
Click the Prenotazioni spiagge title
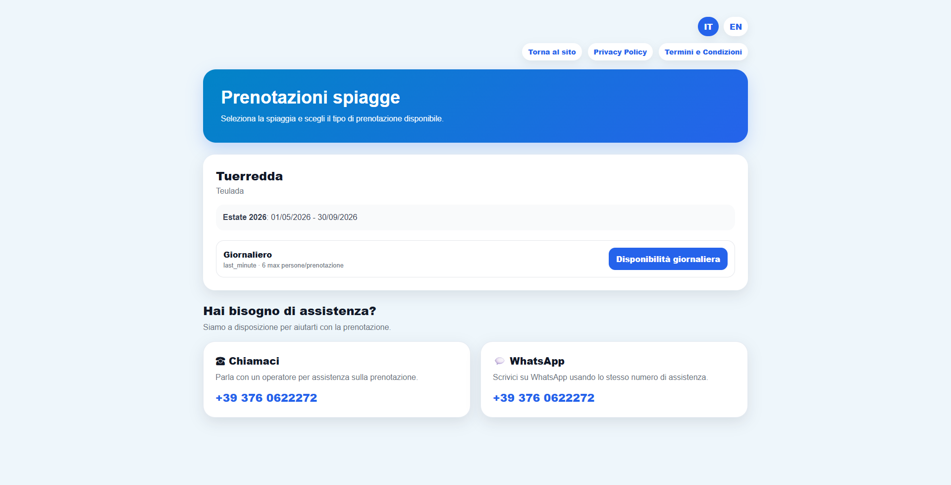point(311,98)
